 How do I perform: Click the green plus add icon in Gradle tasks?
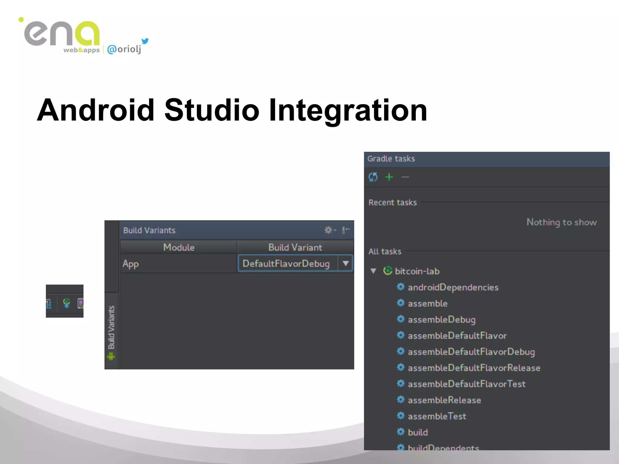click(x=389, y=177)
